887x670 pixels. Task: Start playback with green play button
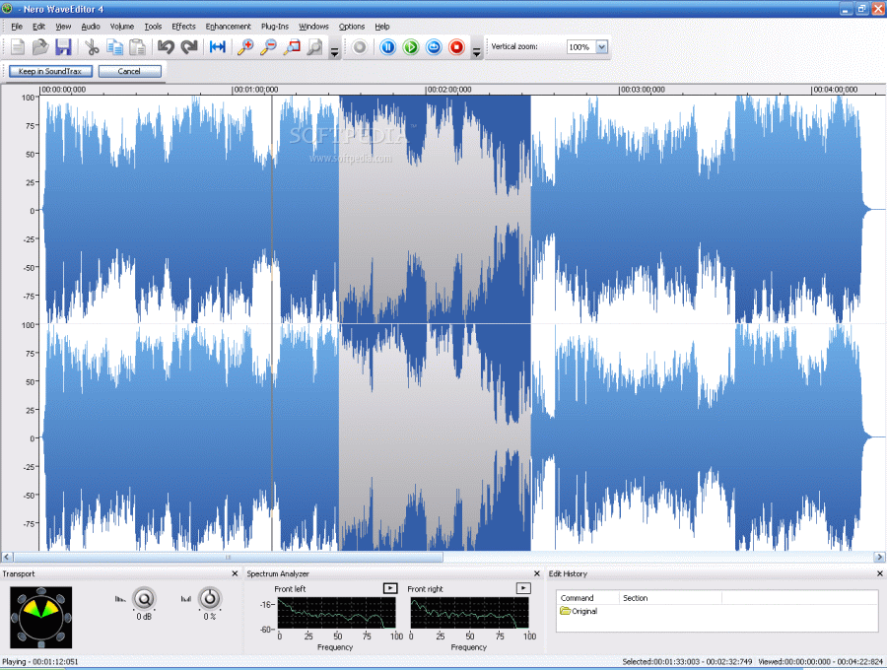click(411, 47)
